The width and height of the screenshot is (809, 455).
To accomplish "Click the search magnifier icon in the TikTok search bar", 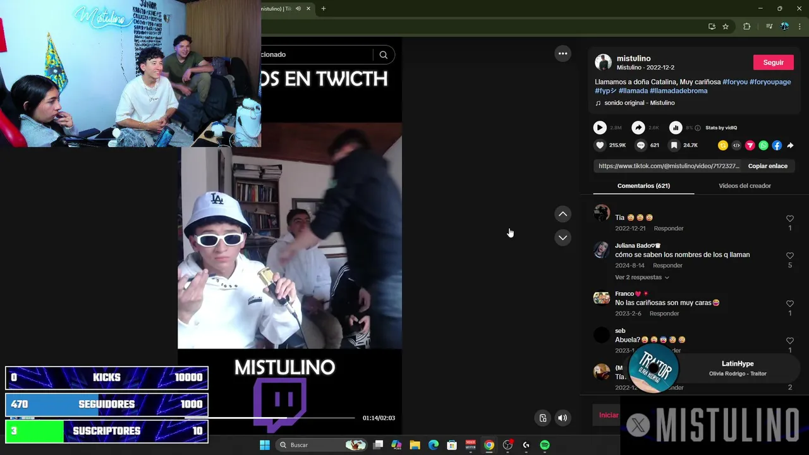I will coord(383,55).
